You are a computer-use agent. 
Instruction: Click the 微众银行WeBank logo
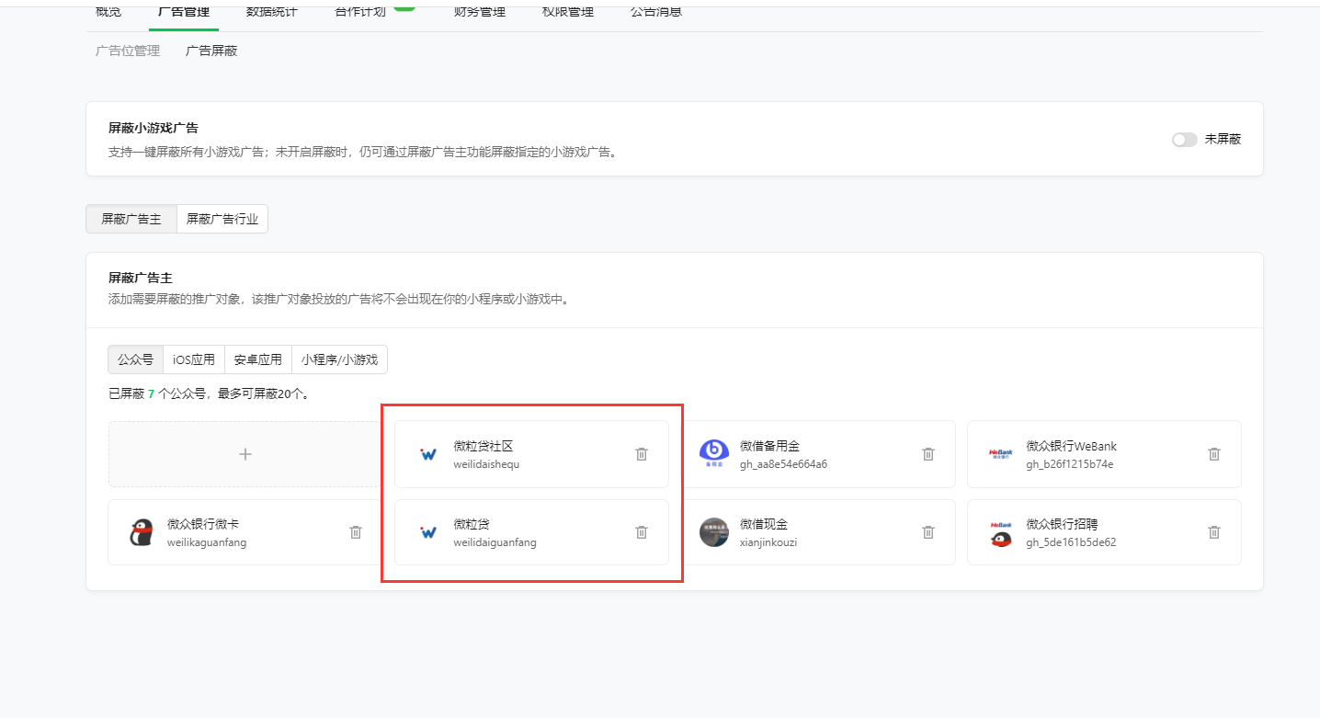click(1000, 454)
